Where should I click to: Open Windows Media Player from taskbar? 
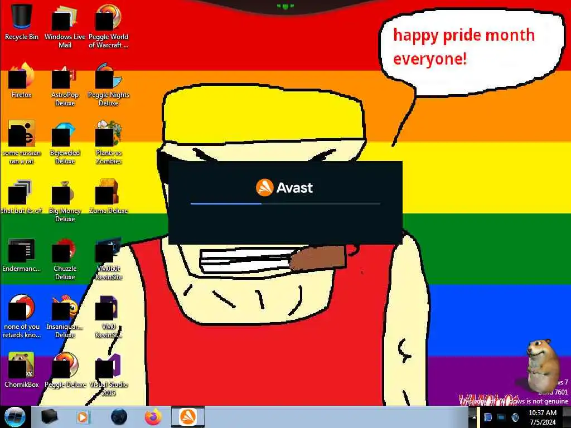[83, 417]
